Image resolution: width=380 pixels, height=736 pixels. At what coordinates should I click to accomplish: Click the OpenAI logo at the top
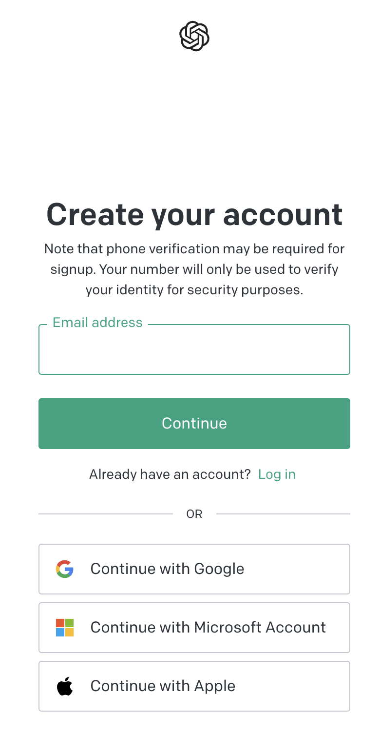(x=194, y=36)
